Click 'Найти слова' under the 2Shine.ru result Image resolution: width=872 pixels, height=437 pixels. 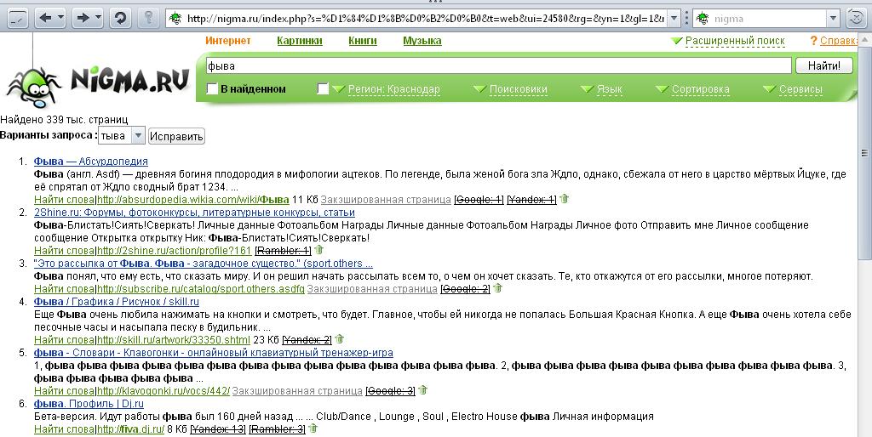pos(64,251)
